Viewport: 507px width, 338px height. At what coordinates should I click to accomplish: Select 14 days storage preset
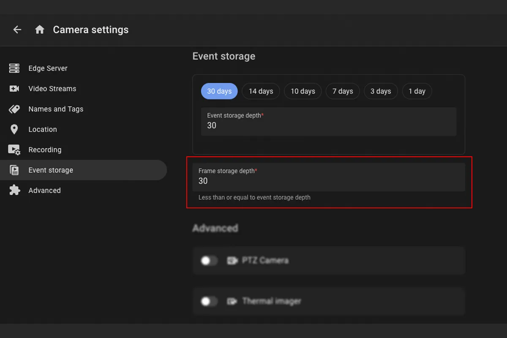point(261,91)
